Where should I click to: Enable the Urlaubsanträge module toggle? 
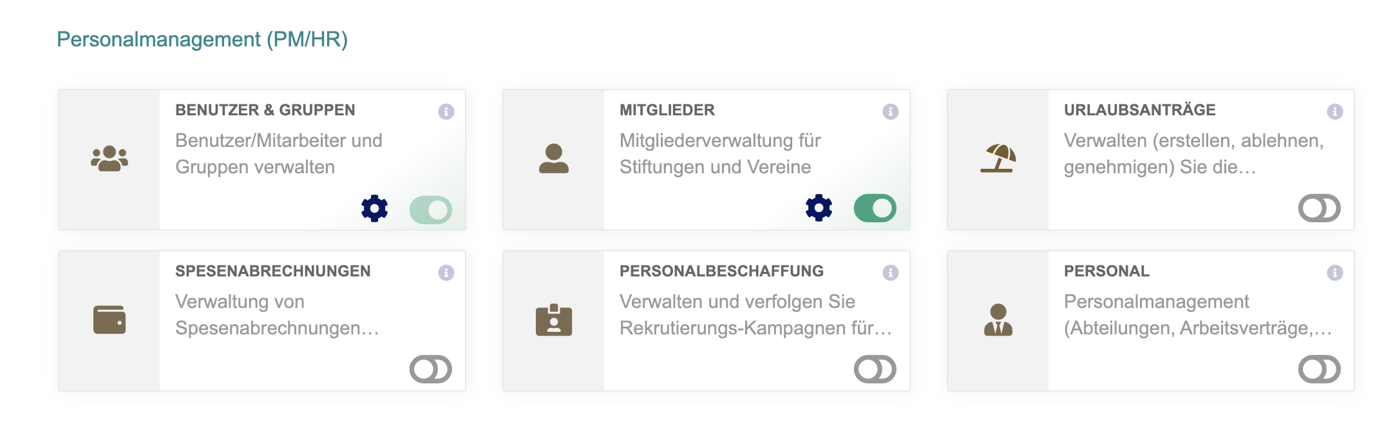(x=1320, y=208)
